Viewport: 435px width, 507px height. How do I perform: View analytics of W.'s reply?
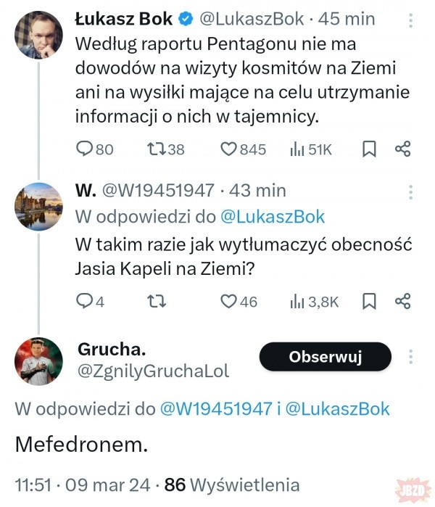point(297,302)
